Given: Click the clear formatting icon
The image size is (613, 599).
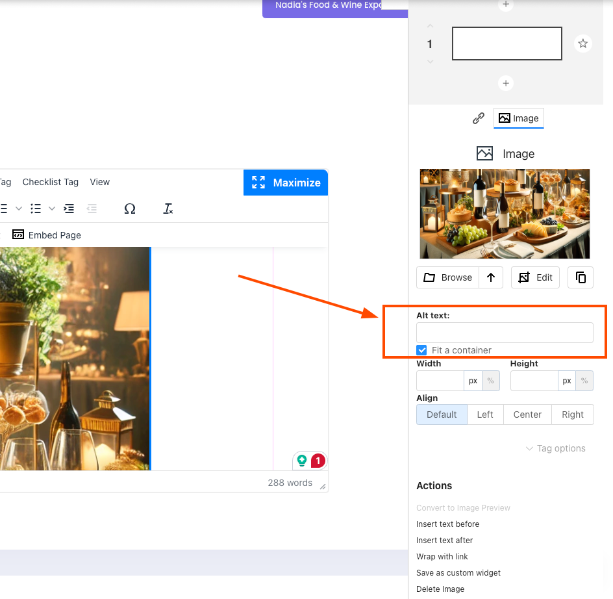Looking at the screenshot, I should tap(168, 209).
